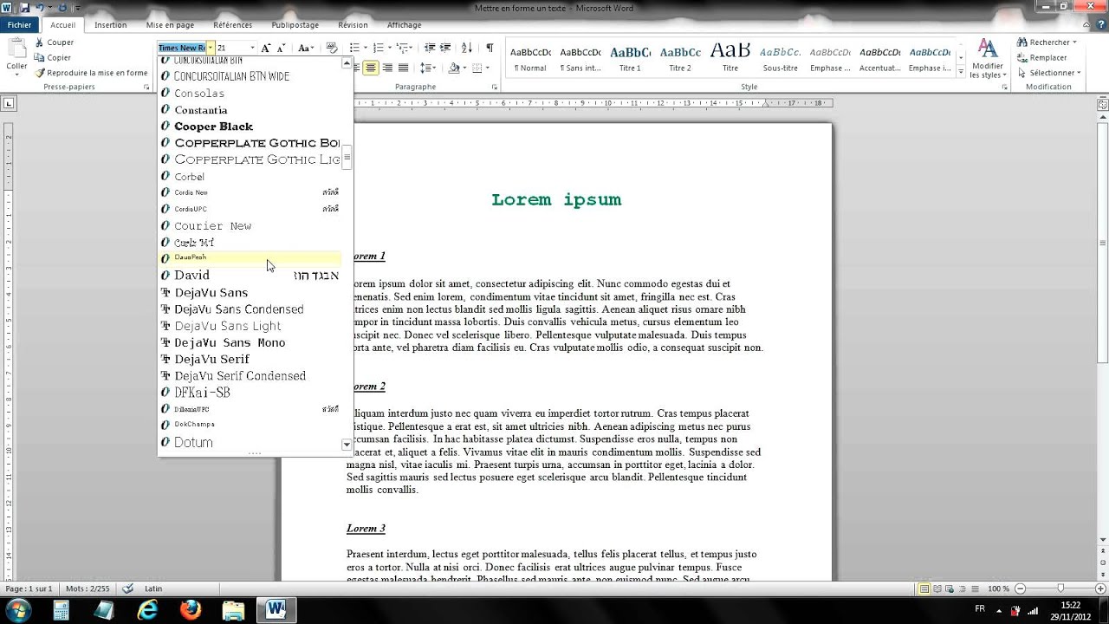Image resolution: width=1109 pixels, height=624 pixels.
Task: Switch to print layout view in status bar
Action: [924, 588]
